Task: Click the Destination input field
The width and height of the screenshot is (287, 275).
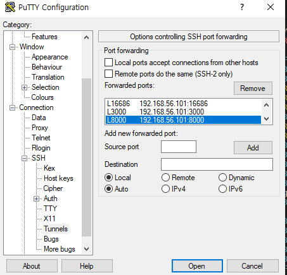Action: pyautogui.click(x=217, y=164)
